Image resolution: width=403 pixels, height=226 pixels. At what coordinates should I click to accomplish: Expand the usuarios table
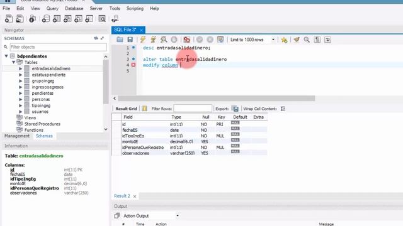point(21,112)
